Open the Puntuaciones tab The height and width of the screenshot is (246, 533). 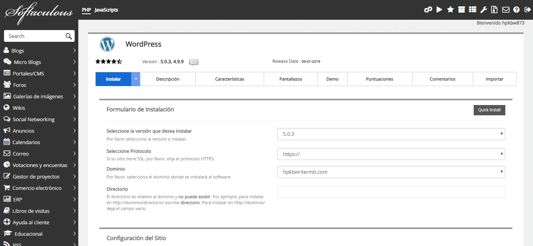[x=380, y=79]
